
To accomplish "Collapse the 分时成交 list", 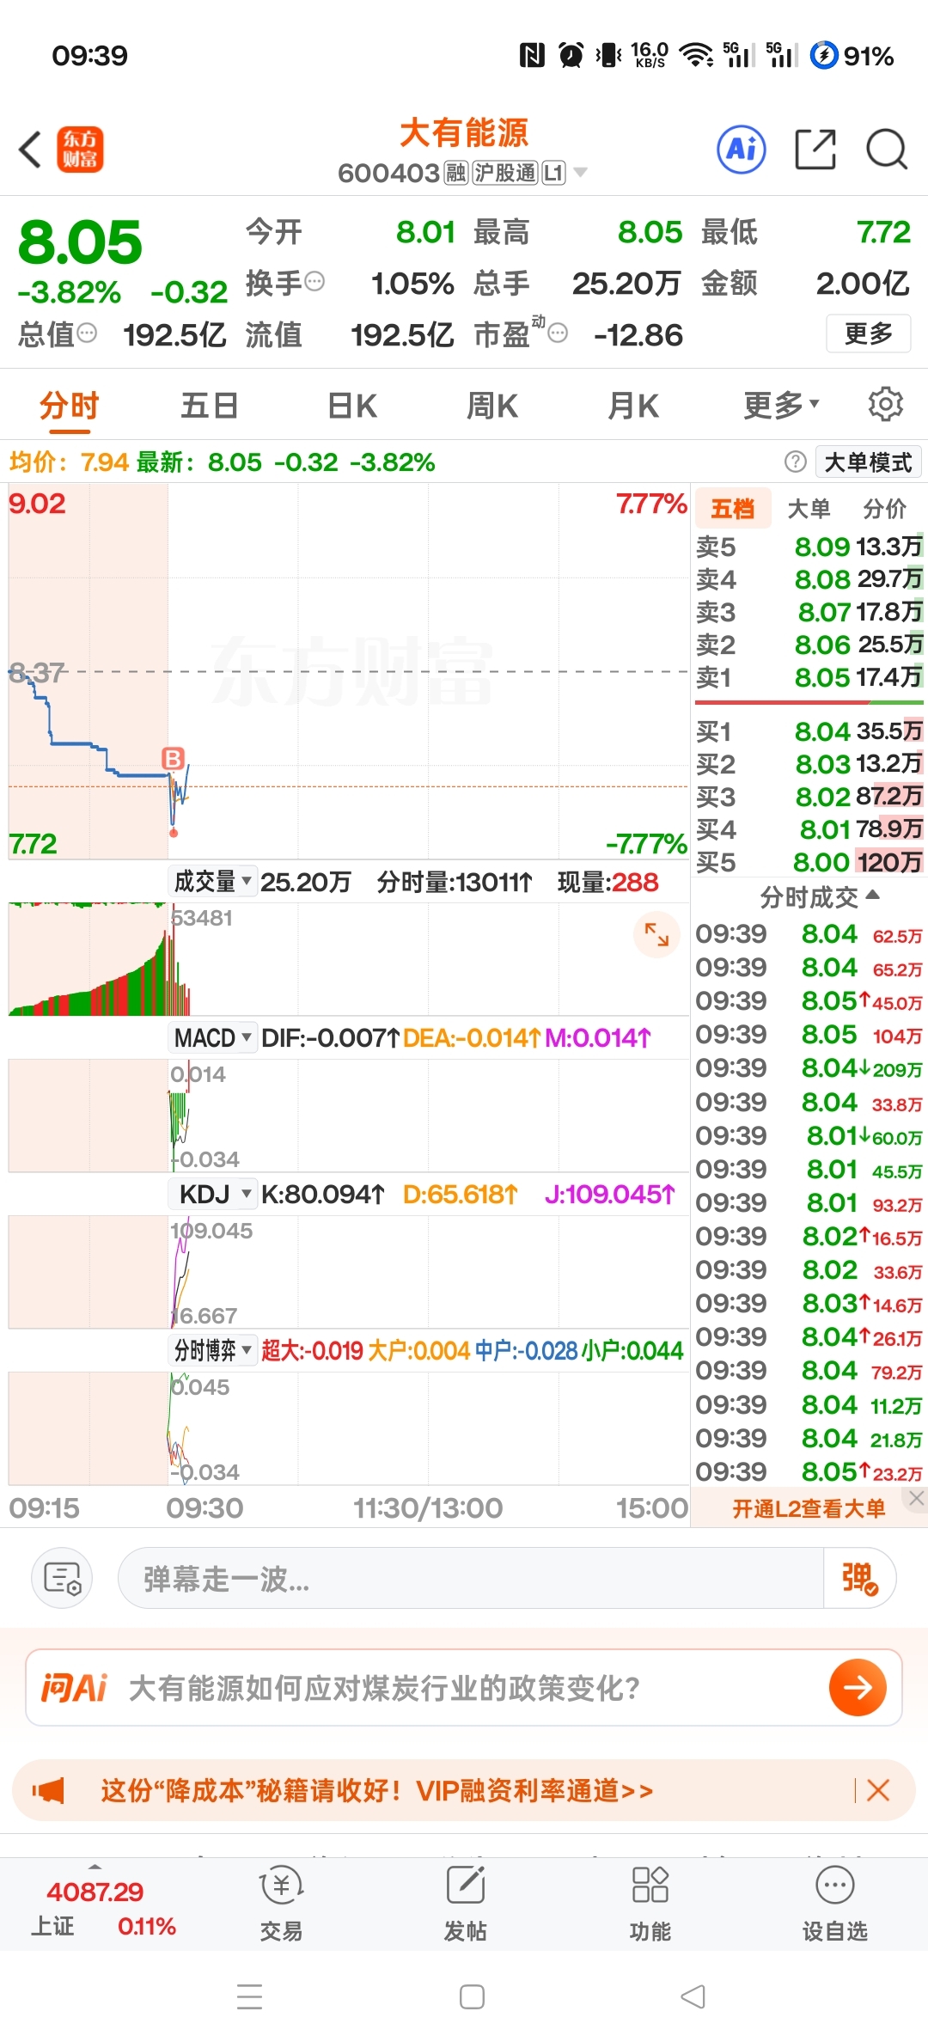I will point(819,897).
